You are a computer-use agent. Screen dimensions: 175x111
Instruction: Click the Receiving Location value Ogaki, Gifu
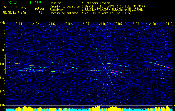click(x=115, y=6)
